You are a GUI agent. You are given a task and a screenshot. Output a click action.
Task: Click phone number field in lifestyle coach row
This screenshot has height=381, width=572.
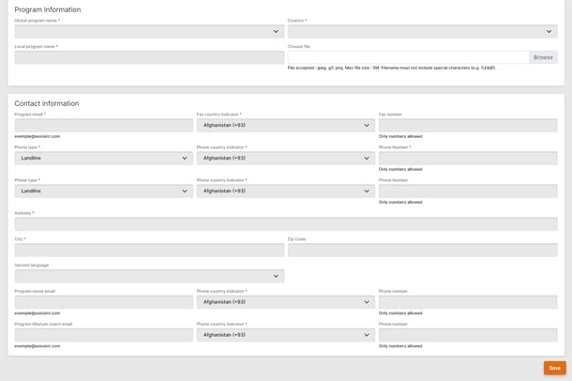467,335
